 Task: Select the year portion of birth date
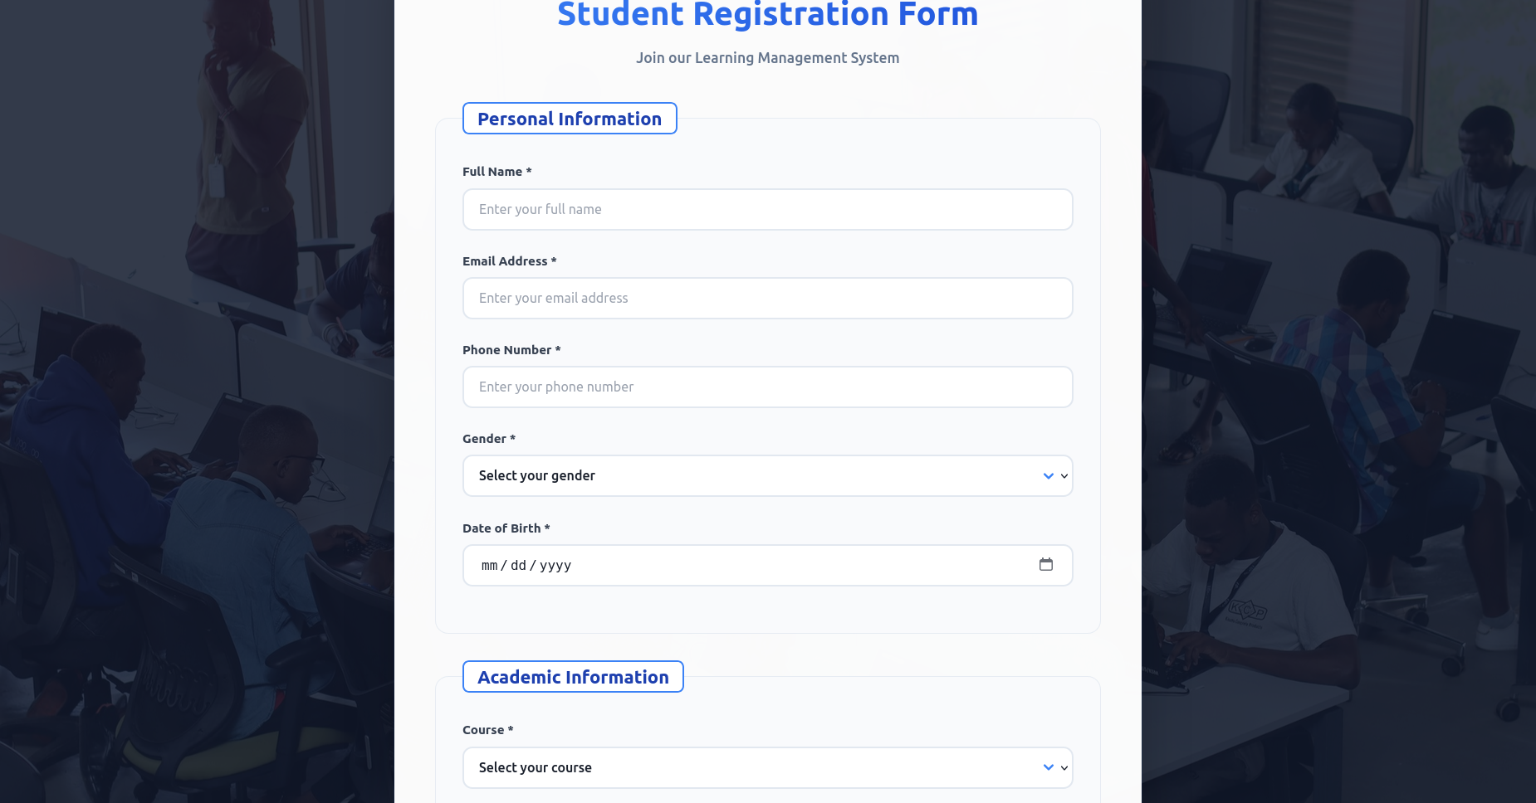pos(555,565)
